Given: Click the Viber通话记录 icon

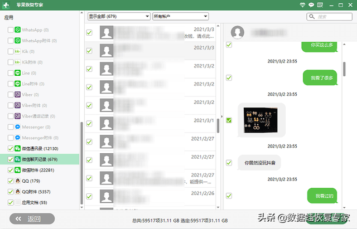Looking at the screenshot, I should [17, 116].
